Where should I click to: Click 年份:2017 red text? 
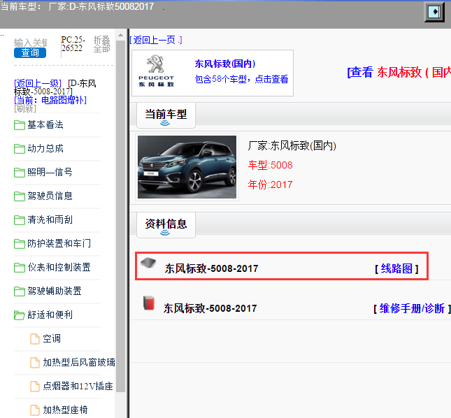(x=270, y=185)
